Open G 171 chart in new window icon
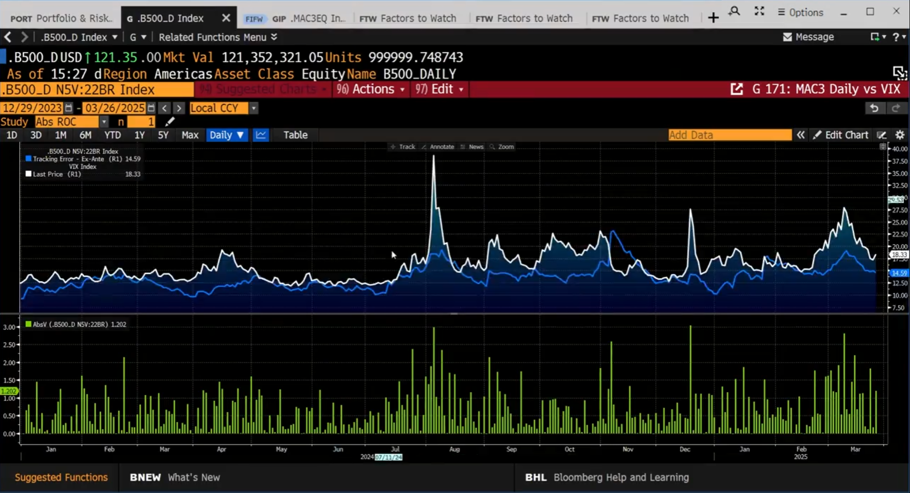Image resolution: width=910 pixels, height=493 pixels. 737,89
